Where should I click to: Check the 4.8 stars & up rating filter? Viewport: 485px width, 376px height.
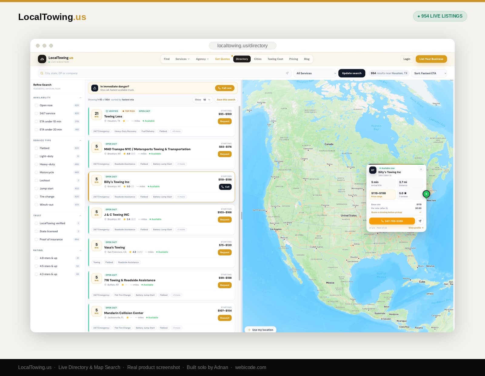[36, 258]
